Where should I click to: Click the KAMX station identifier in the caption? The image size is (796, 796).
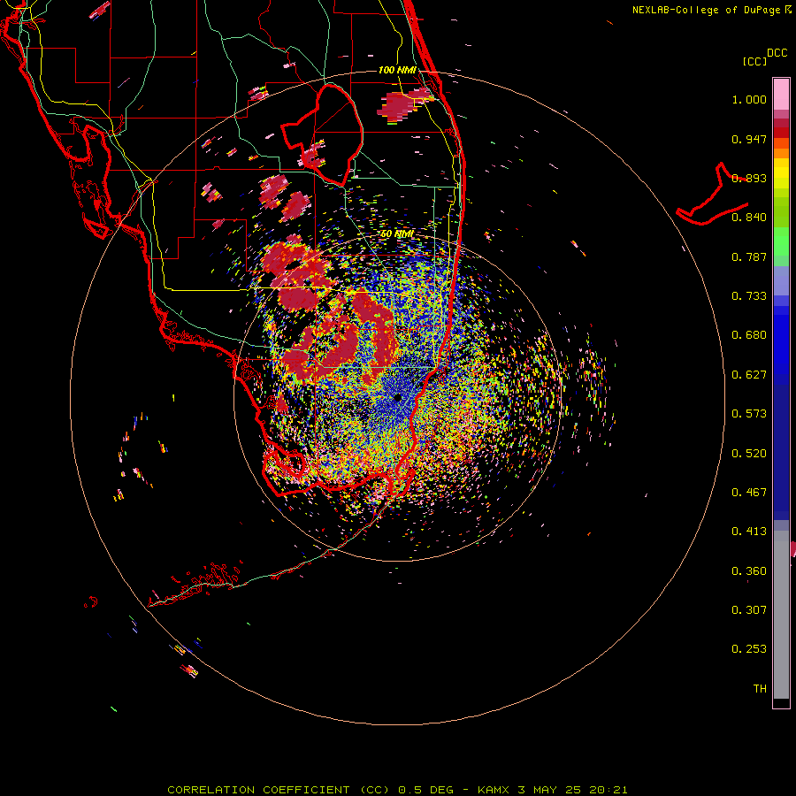[x=493, y=790]
